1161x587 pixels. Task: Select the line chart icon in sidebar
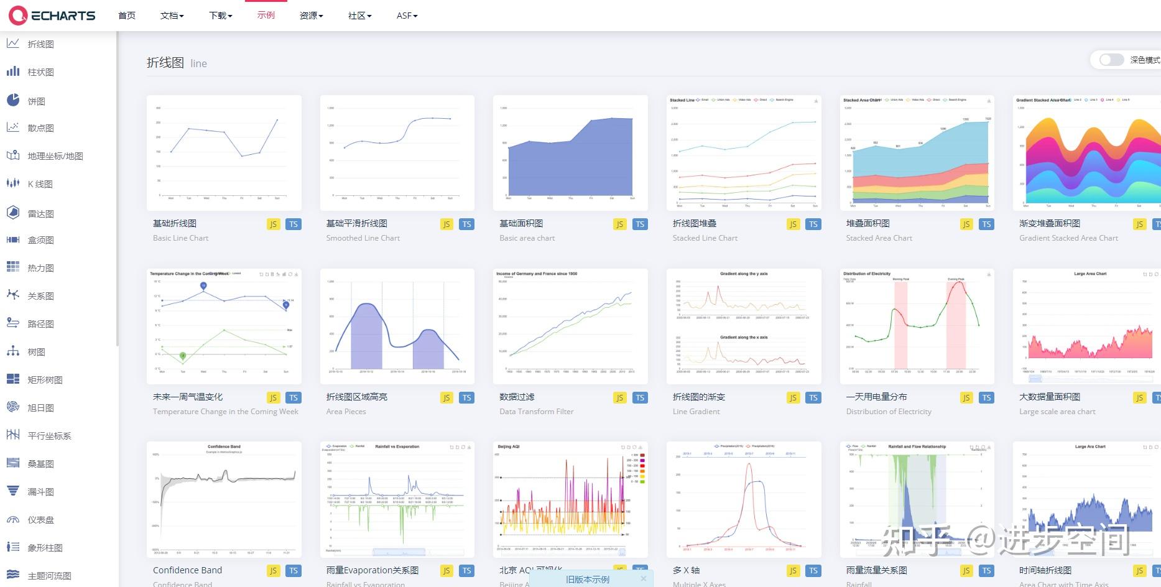[12, 44]
